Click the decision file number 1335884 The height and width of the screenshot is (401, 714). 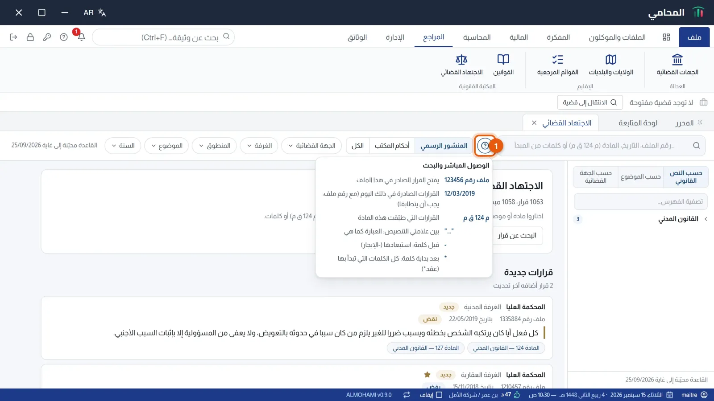[522, 319]
